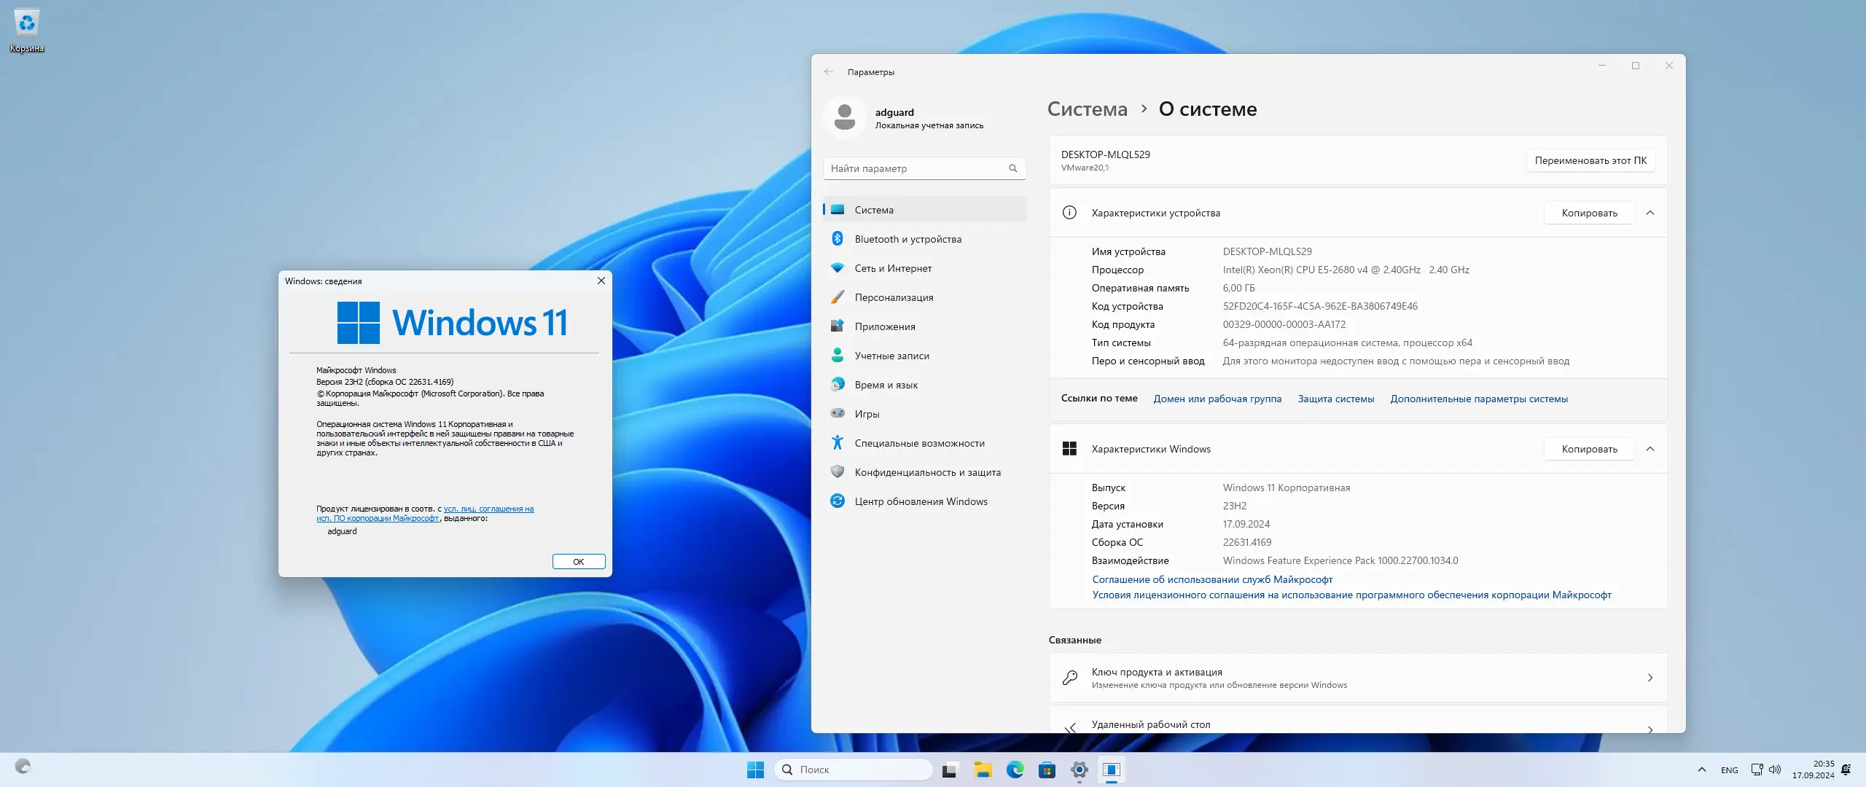
Task: Click the Найти параметр search field
Action: [x=917, y=168]
